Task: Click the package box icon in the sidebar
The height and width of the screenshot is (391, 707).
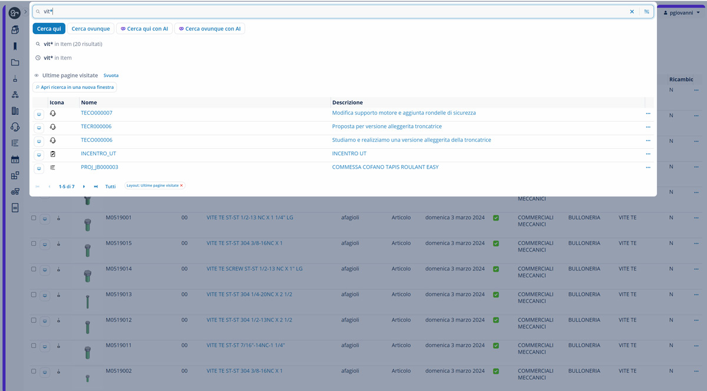Action: tap(15, 30)
